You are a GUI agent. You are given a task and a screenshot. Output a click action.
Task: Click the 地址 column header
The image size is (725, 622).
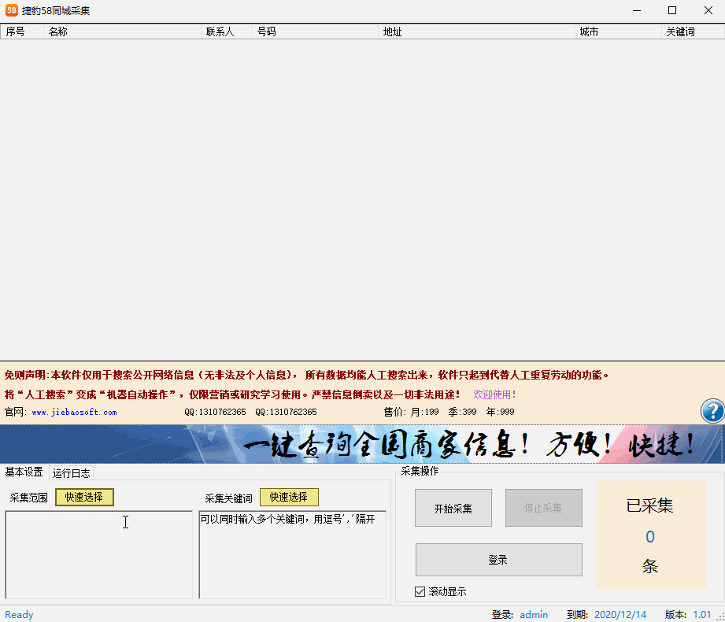[x=476, y=31]
